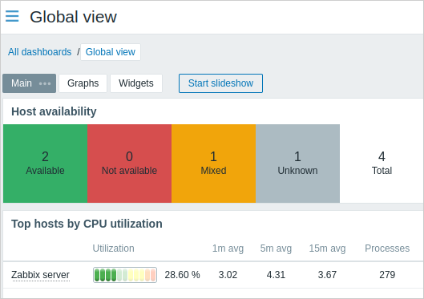This screenshot has height=299, width=424.
Task: Open the Widgets tab
Action: coord(136,83)
